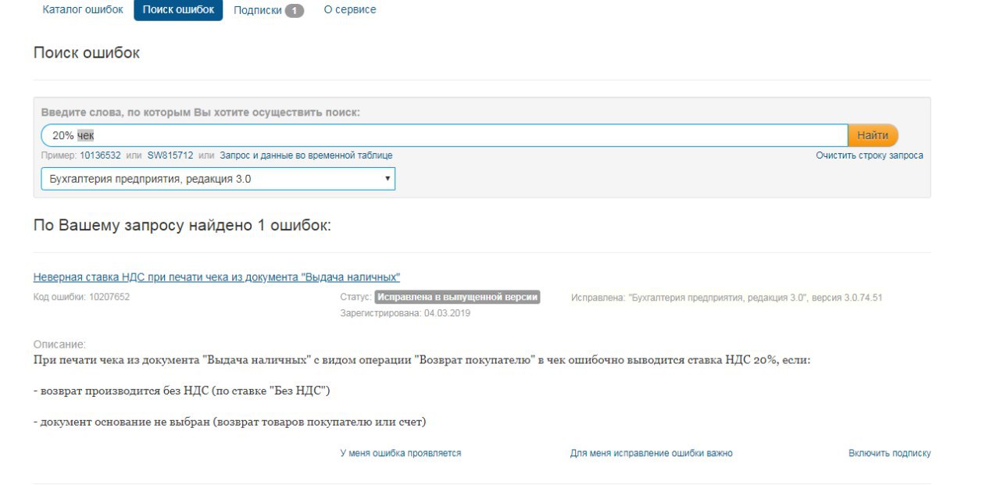Click the "Описание:" label
Viewport: 1000px width, 485px height.
coord(59,344)
